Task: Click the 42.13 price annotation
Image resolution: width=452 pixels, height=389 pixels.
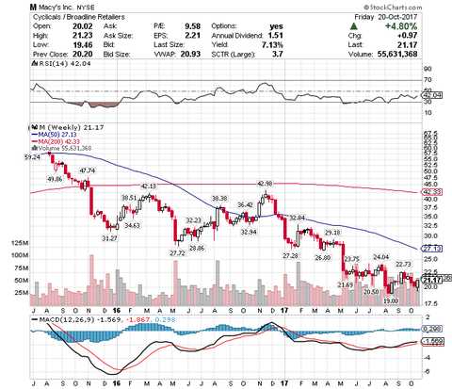Action: point(148,186)
